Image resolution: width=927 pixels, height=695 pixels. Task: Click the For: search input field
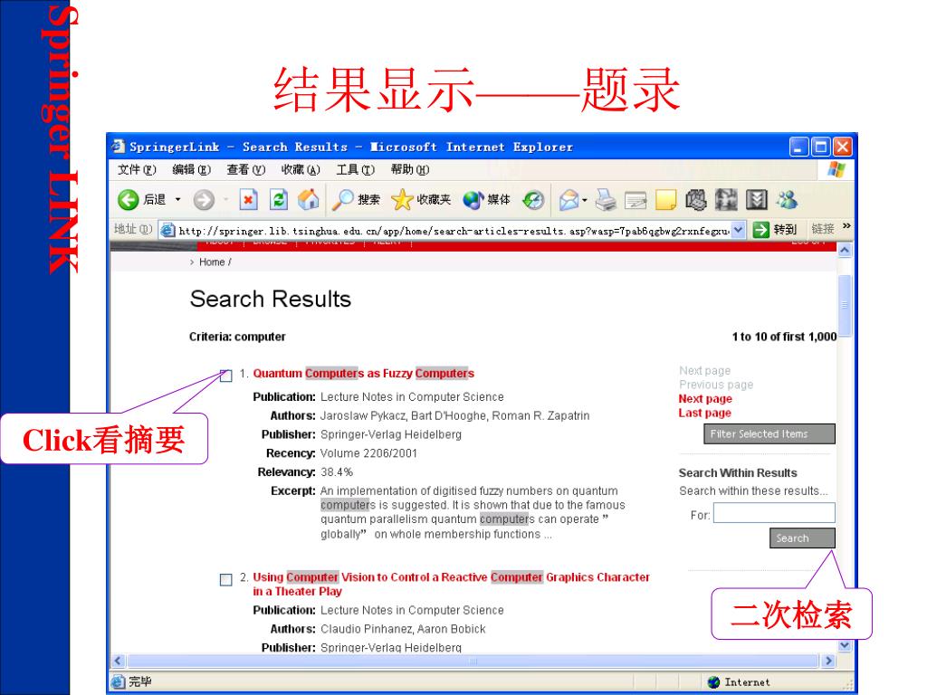click(774, 513)
